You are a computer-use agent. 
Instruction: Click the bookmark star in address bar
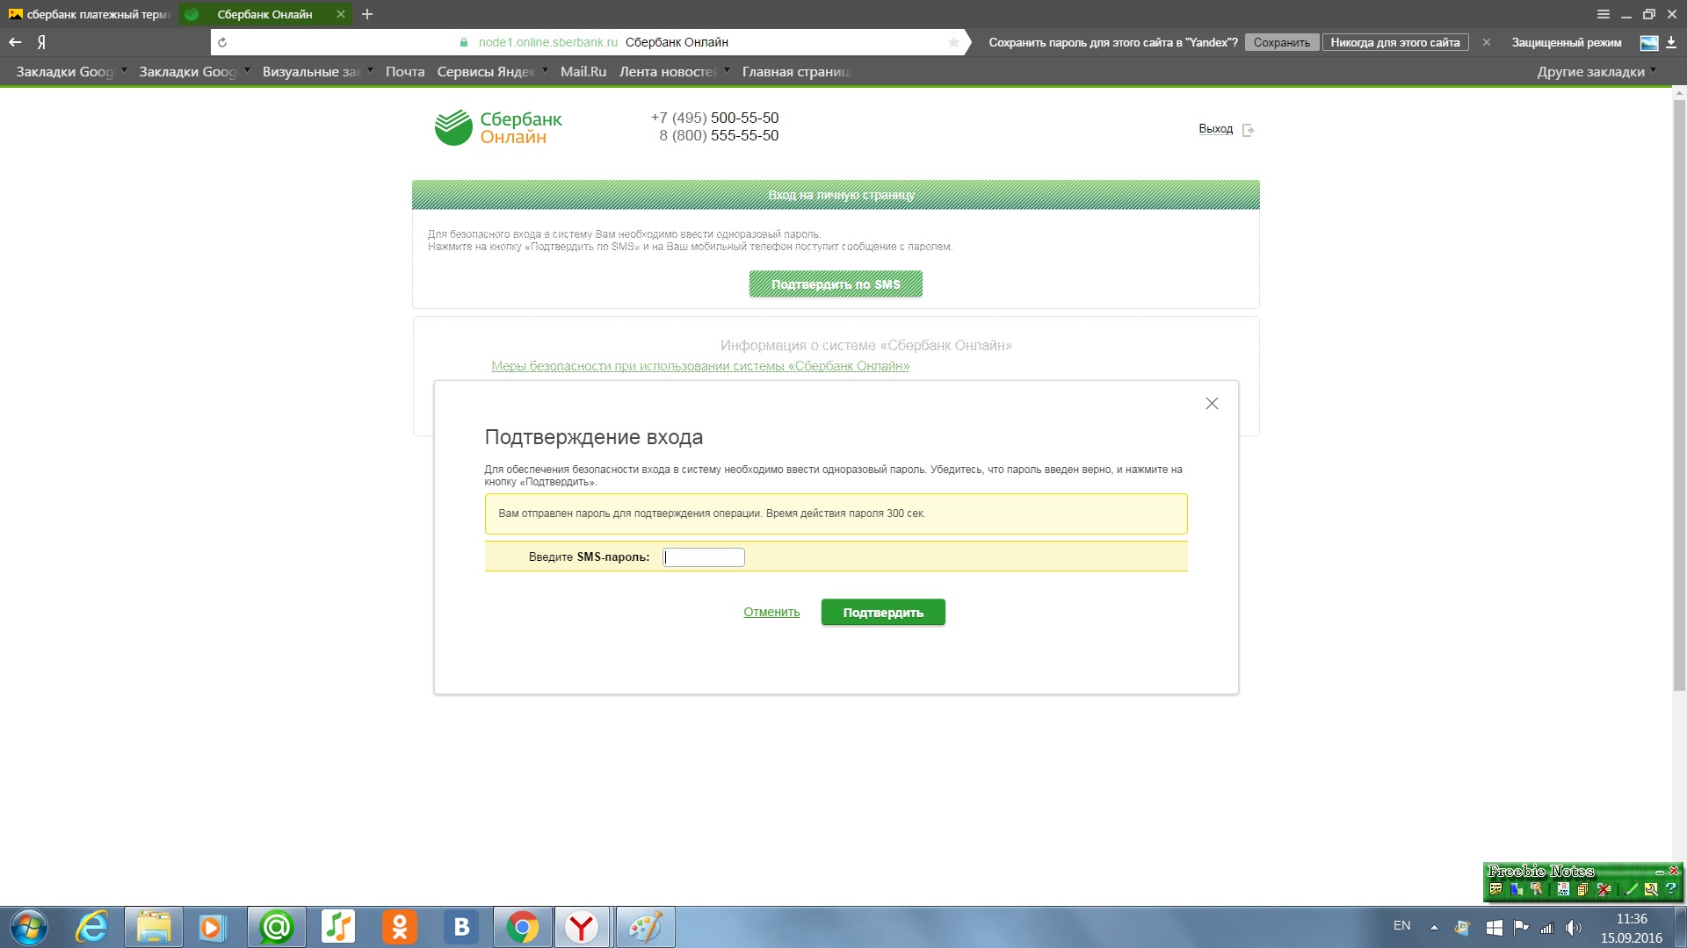click(x=953, y=42)
